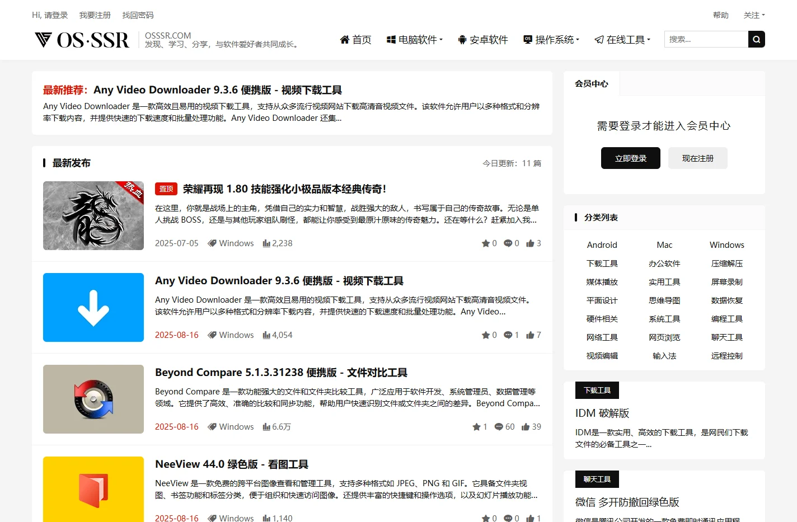Click the star icon in 荣耀再现 row

pos(485,243)
